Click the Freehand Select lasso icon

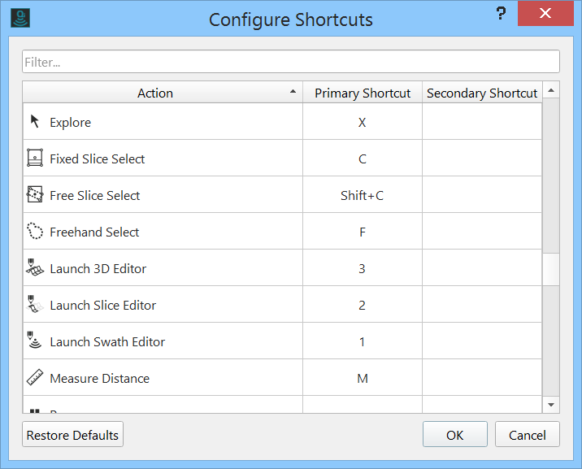tap(35, 232)
